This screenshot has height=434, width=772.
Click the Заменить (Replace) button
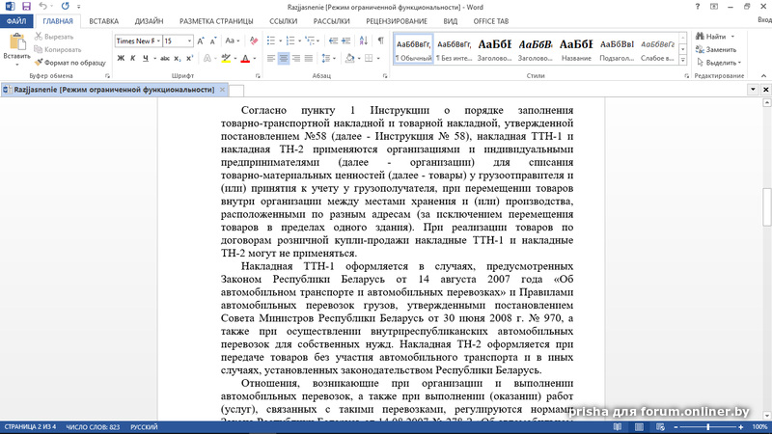[x=719, y=49]
